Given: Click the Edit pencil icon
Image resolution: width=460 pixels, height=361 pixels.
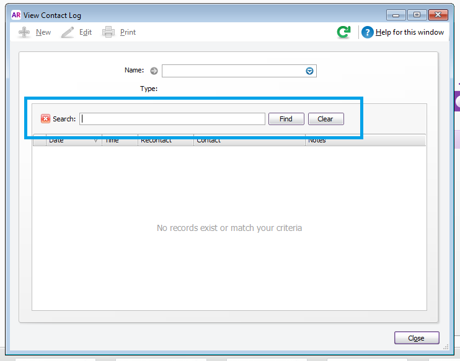Looking at the screenshot, I should tap(68, 32).
